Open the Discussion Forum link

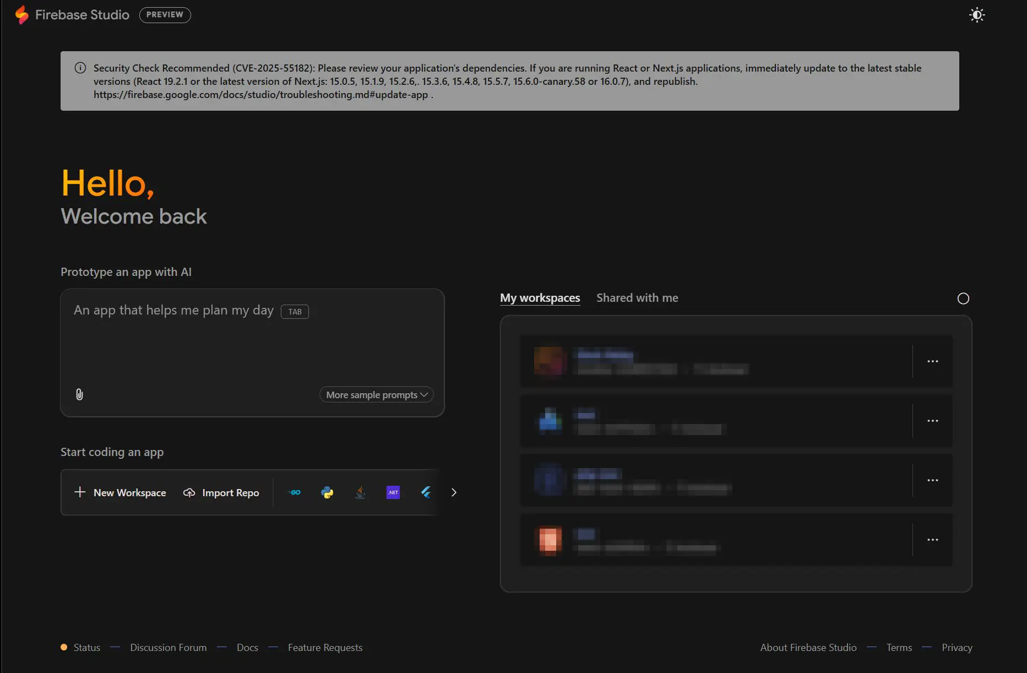click(x=169, y=648)
